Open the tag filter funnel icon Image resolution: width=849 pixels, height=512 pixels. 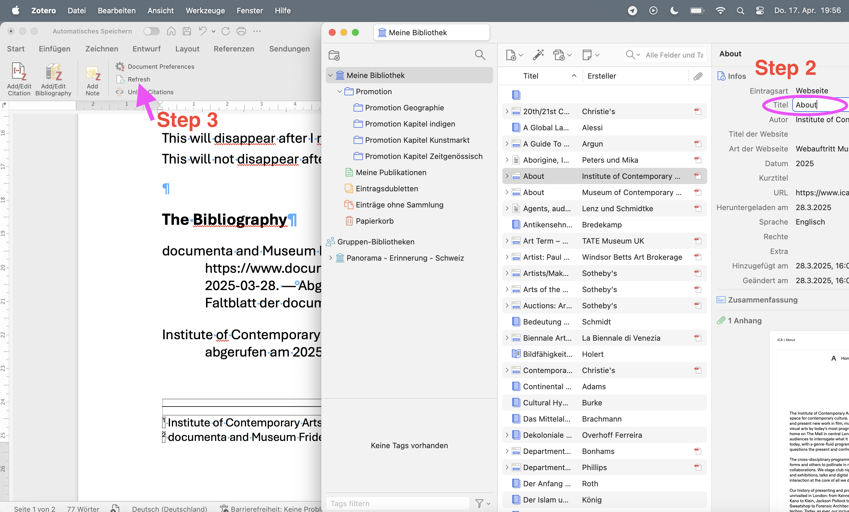(479, 503)
